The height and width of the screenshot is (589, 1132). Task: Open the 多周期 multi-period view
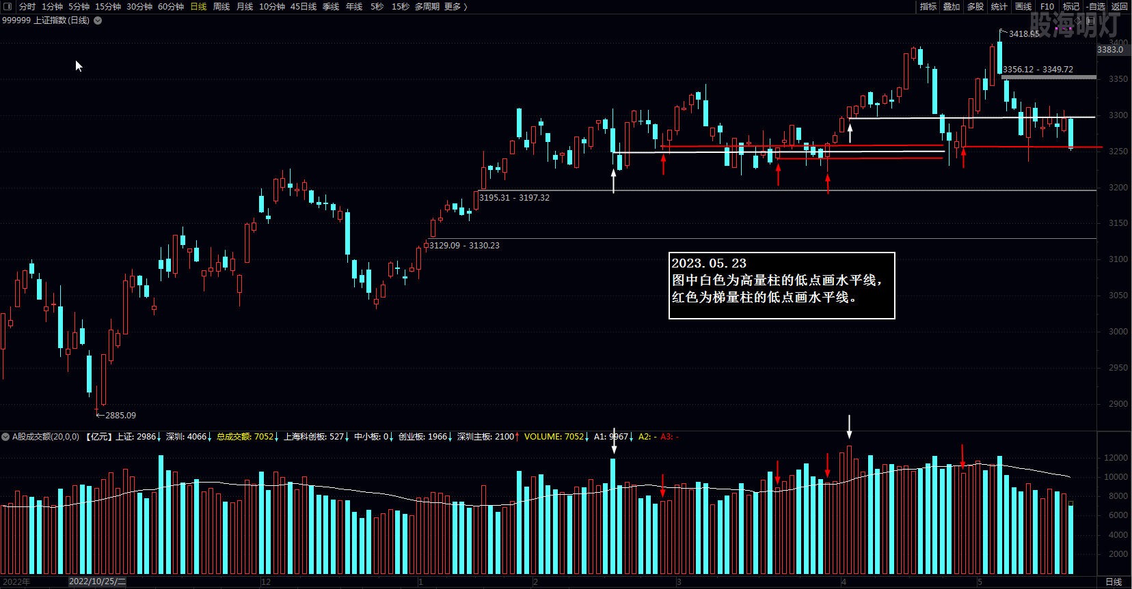427,6
